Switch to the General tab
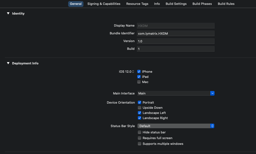 pyautogui.click(x=76, y=4)
